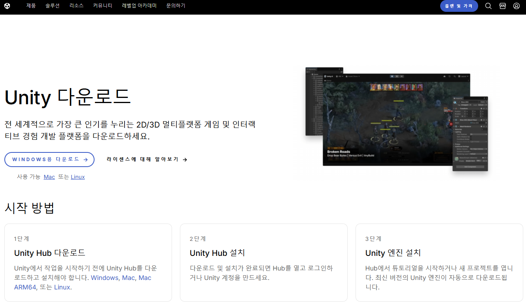This screenshot has width=526, height=308.
Task: Click the Unity 다운로드 heading
Action: (x=68, y=97)
